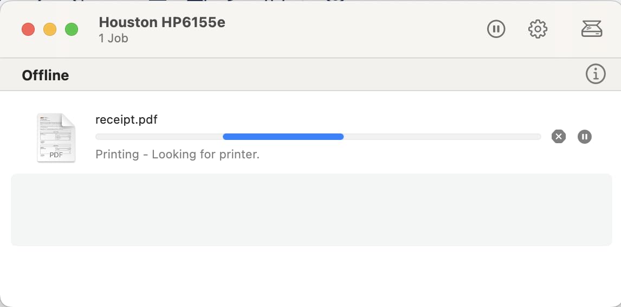
Task: Click empty status bar space beside Offline
Action: 325,75
